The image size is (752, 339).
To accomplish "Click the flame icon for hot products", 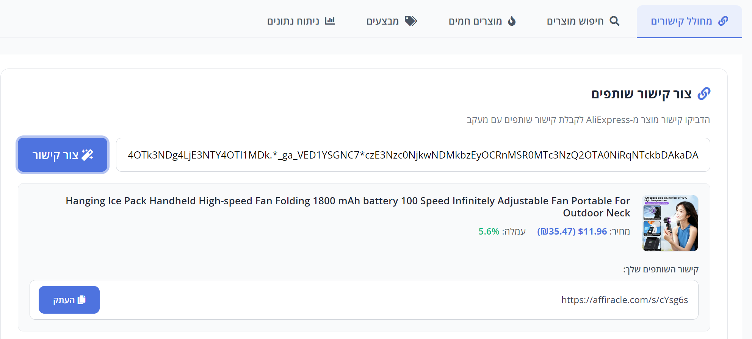I will 512,21.
